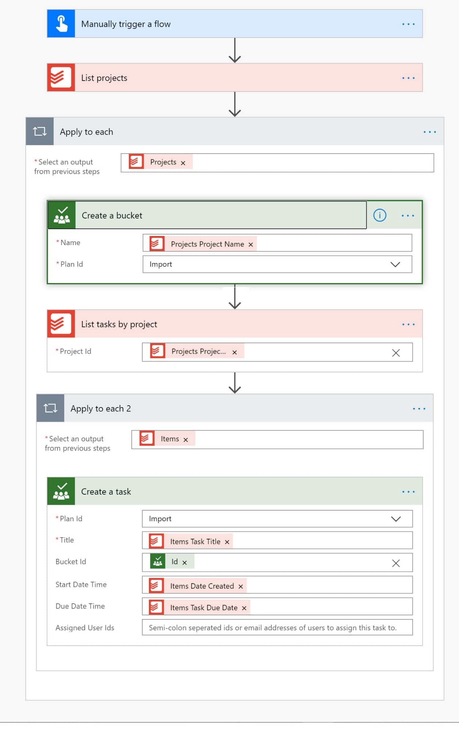Remove the Items Task Title token
The width and height of the screenshot is (459, 735).
tap(227, 542)
